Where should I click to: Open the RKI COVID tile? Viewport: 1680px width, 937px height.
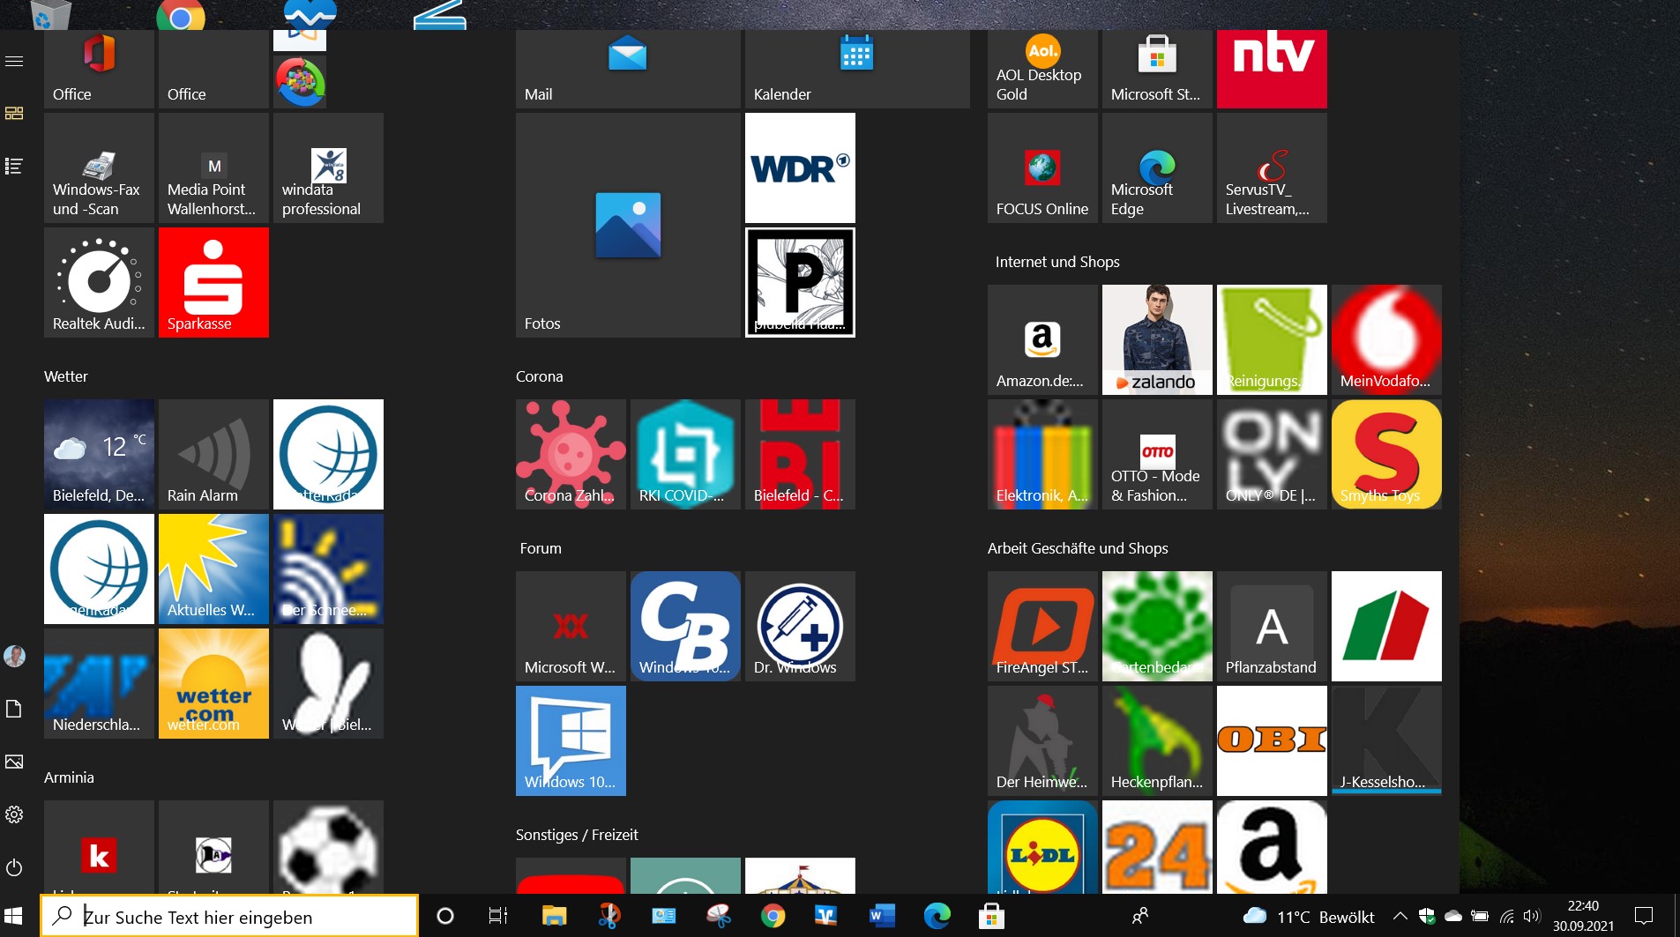coord(685,454)
